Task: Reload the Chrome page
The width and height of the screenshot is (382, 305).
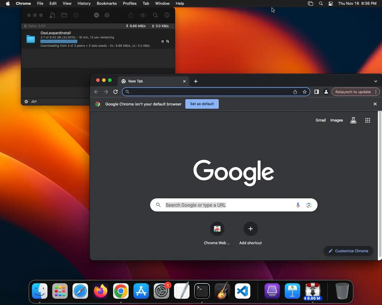Action: (x=115, y=92)
